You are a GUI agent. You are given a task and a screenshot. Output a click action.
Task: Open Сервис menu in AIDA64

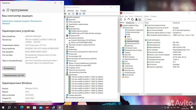[x=146, y=16]
